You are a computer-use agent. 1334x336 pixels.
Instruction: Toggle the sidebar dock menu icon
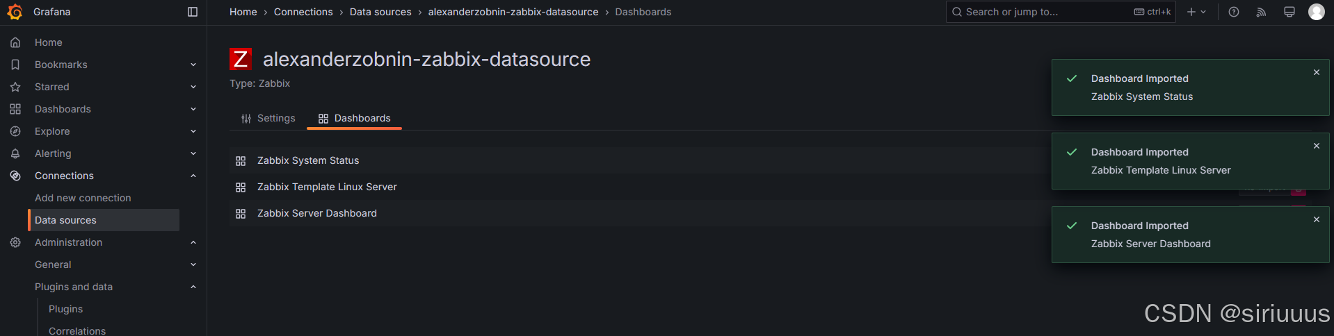click(193, 12)
